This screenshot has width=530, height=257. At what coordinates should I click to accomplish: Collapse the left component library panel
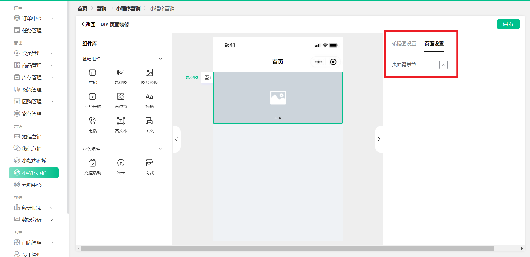point(176,139)
